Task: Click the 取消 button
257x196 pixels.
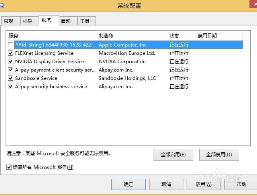Action: pos(166,184)
